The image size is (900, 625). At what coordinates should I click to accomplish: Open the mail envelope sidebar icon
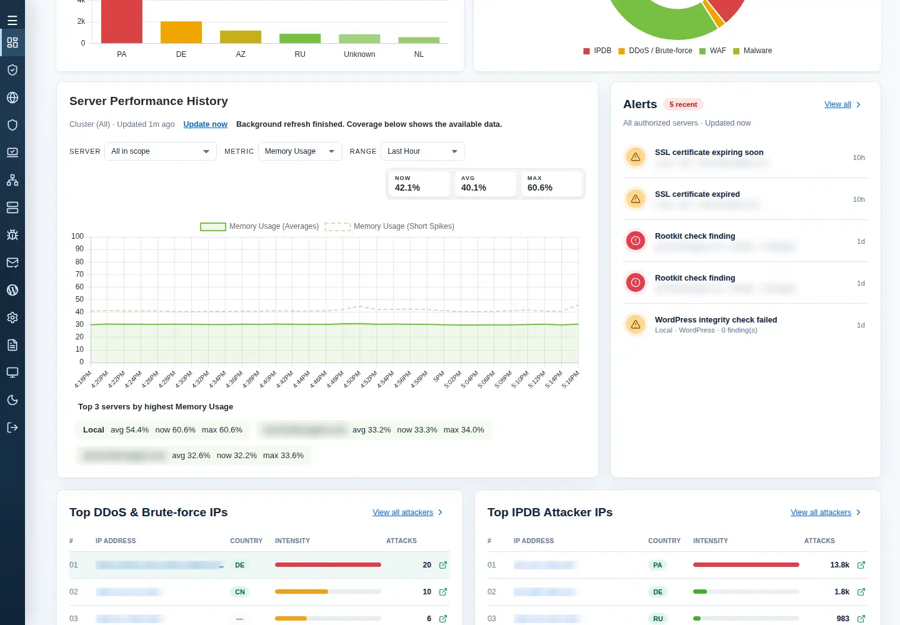[x=12, y=262]
